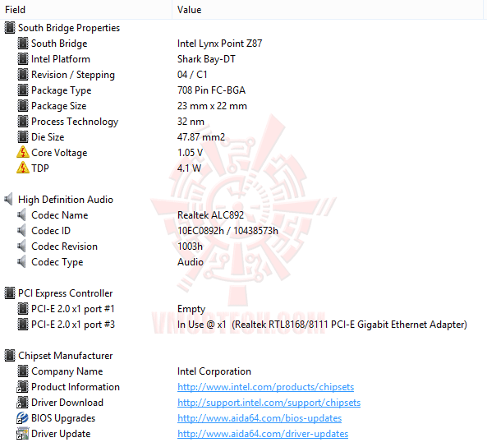Select the PCI Express Controller group label

pyautogui.click(x=65, y=293)
